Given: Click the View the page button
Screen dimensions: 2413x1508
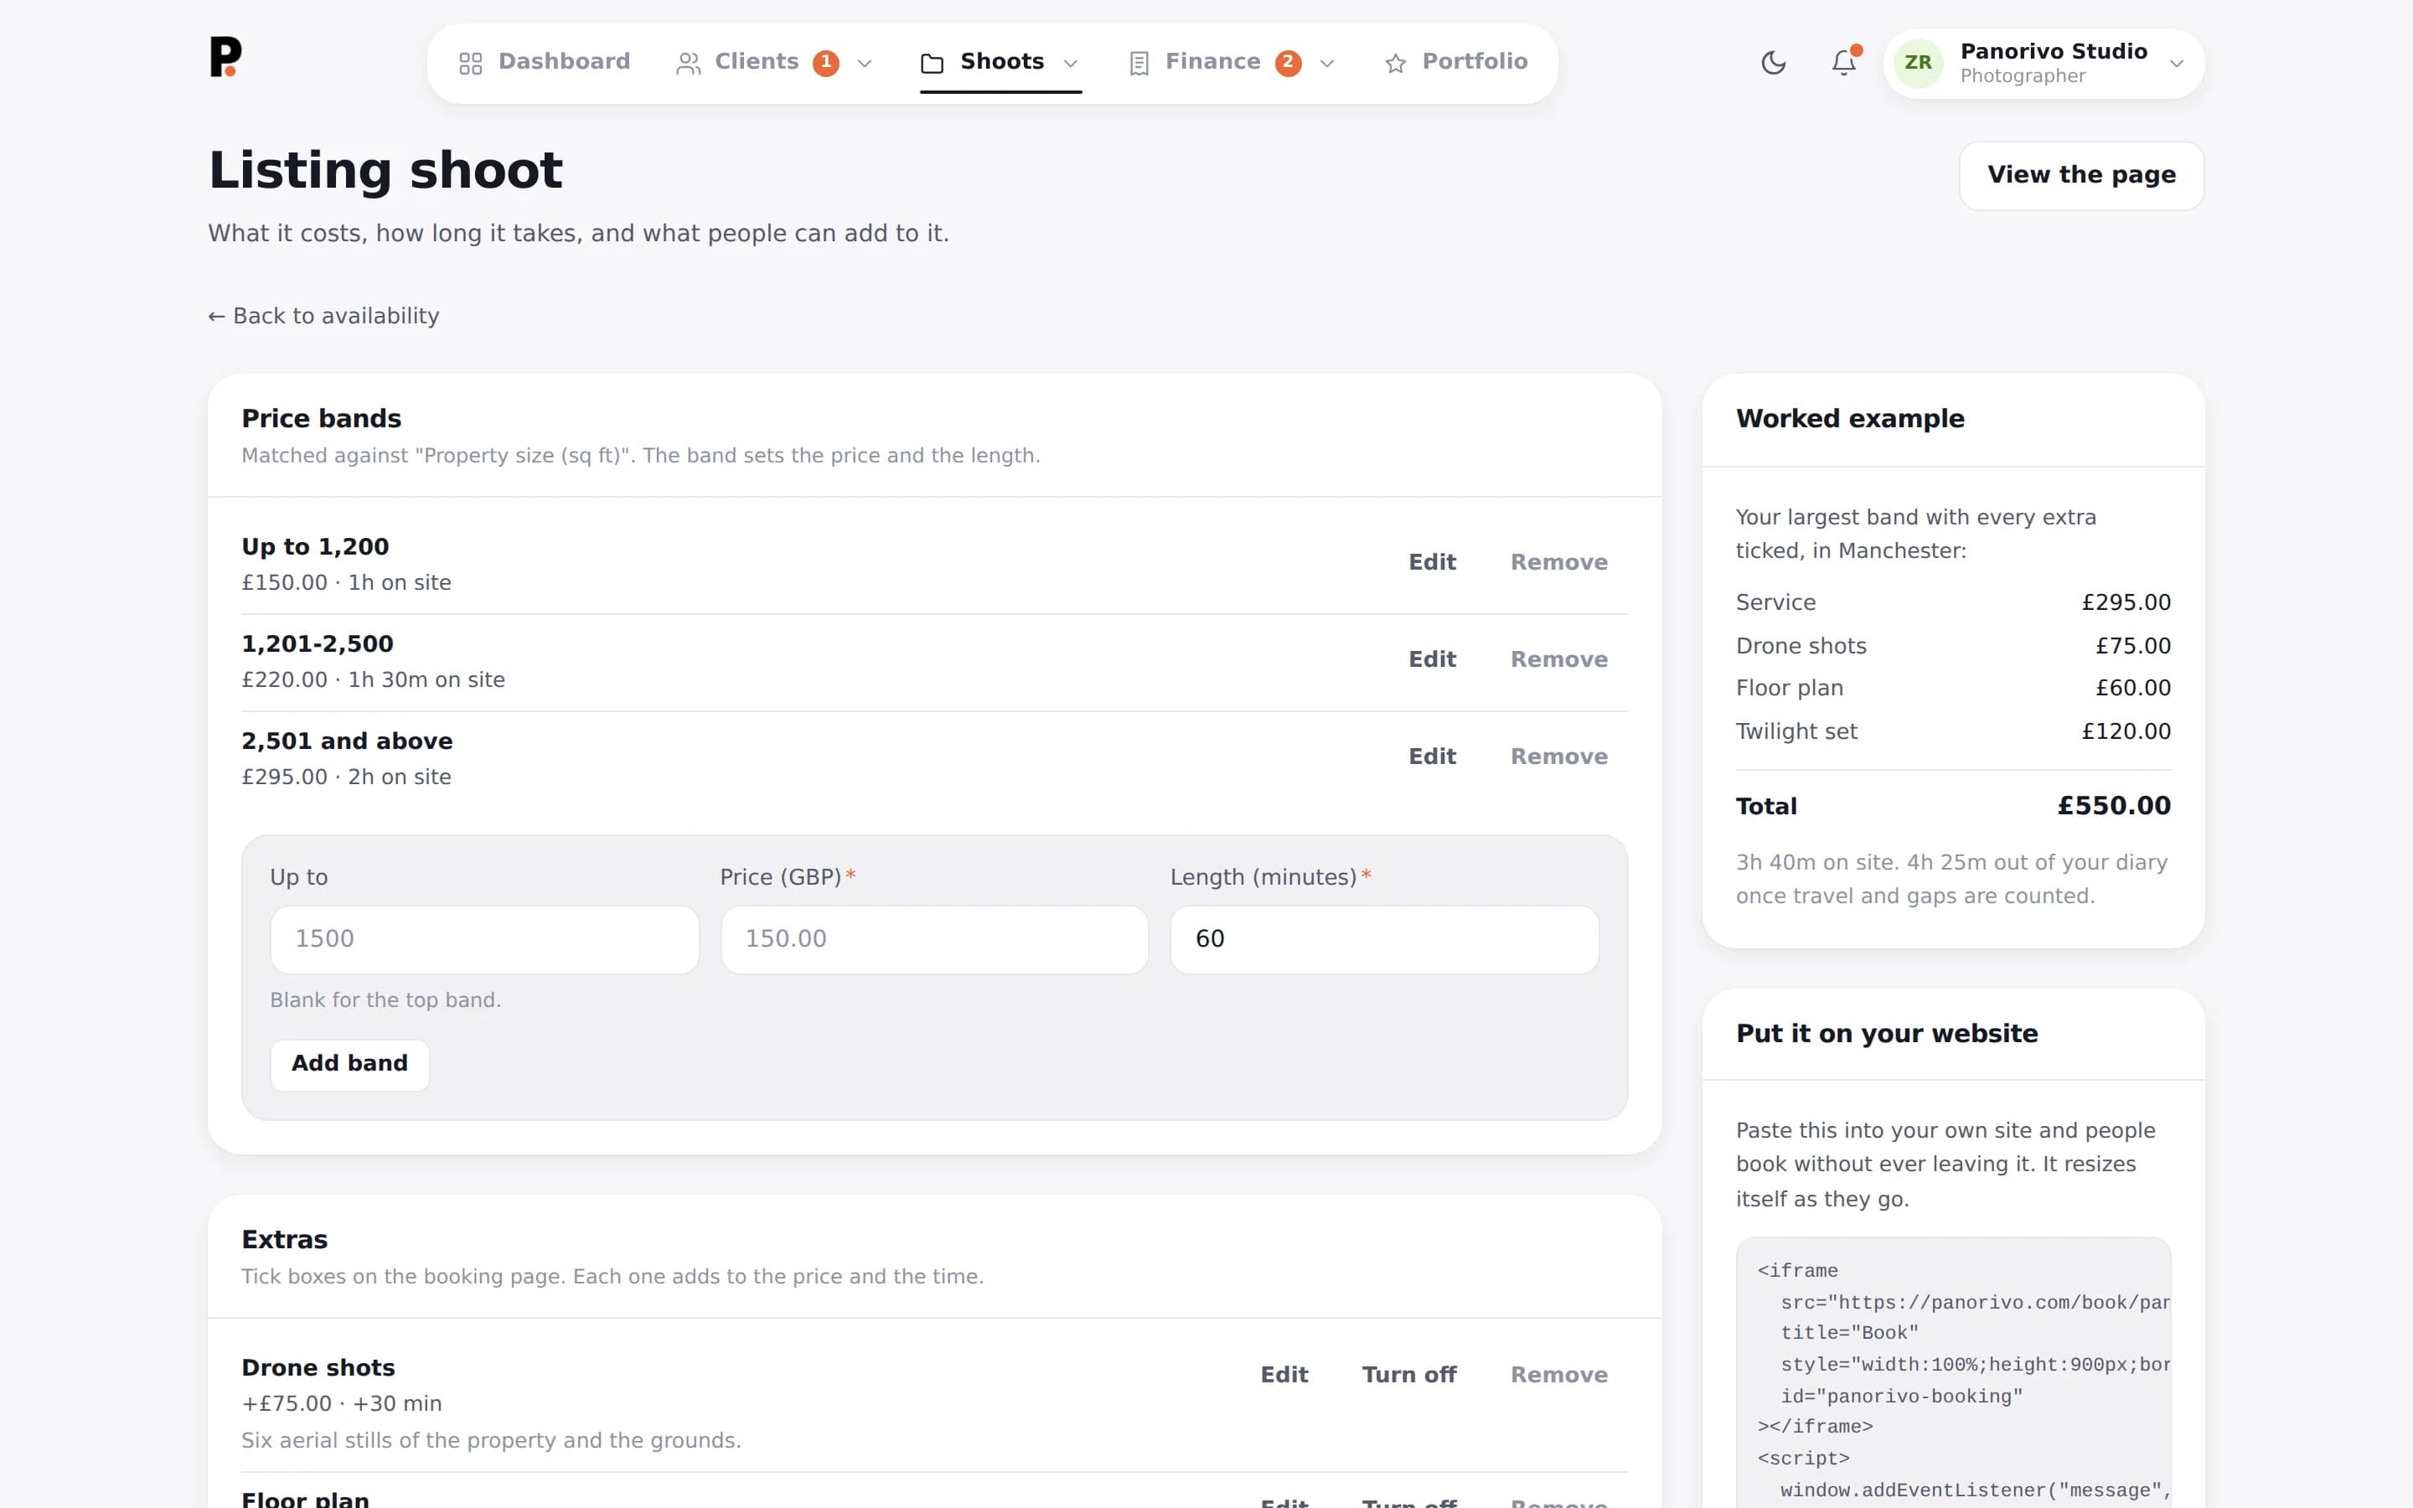Looking at the screenshot, I should (2081, 176).
